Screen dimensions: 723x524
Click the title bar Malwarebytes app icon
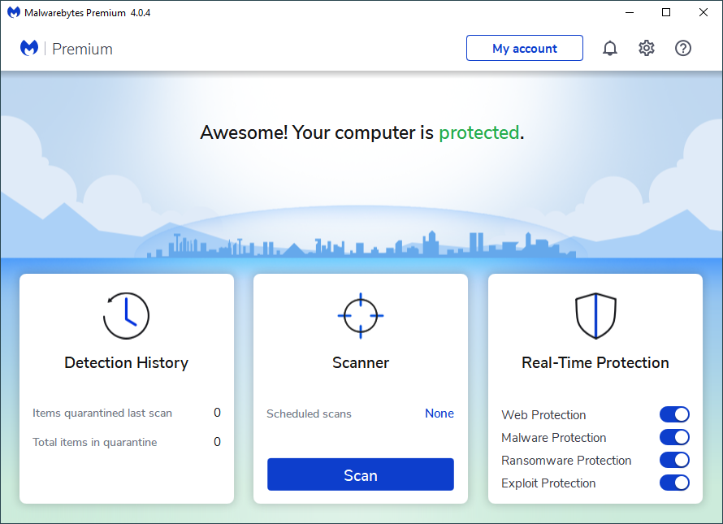pos(13,13)
